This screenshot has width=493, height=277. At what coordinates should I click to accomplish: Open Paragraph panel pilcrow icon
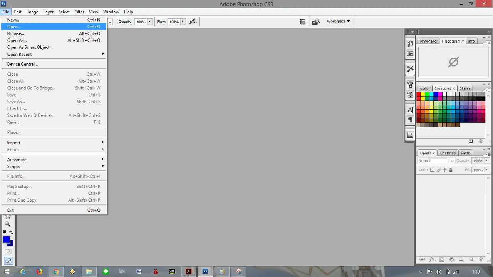(x=410, y=120)
